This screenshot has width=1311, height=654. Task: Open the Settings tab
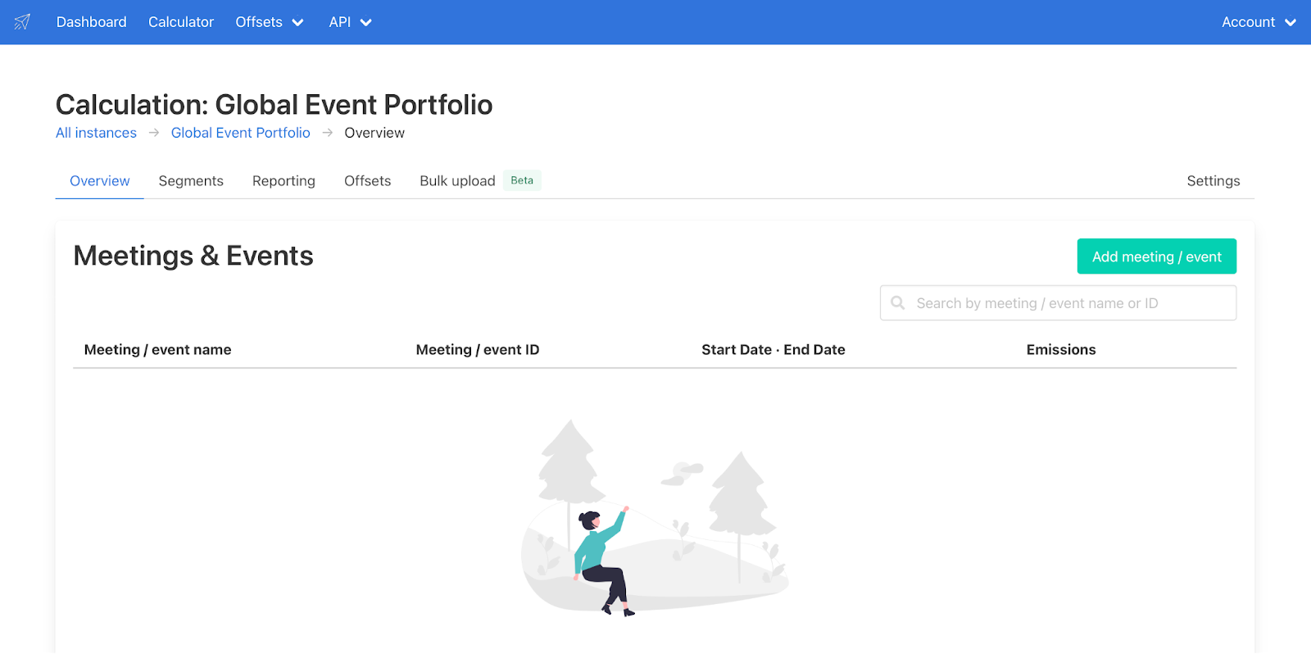pyautogui.click(x=1213, y=181)
